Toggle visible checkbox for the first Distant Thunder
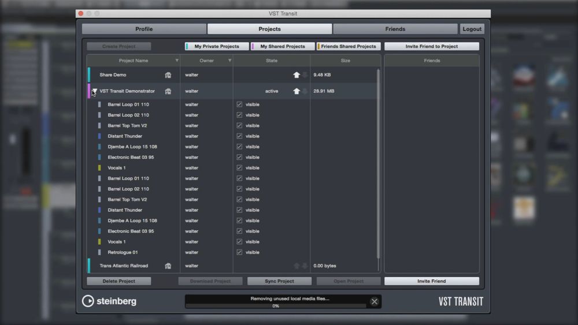 [x=240, y=136]
